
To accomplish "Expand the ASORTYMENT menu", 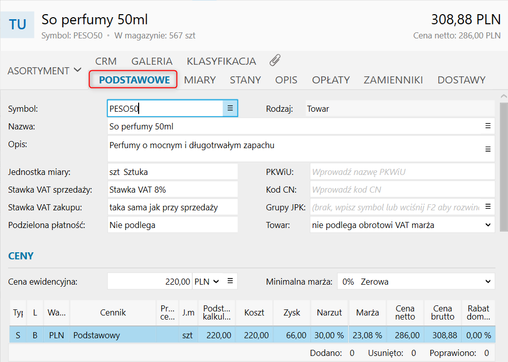I will tap(45, 71).
